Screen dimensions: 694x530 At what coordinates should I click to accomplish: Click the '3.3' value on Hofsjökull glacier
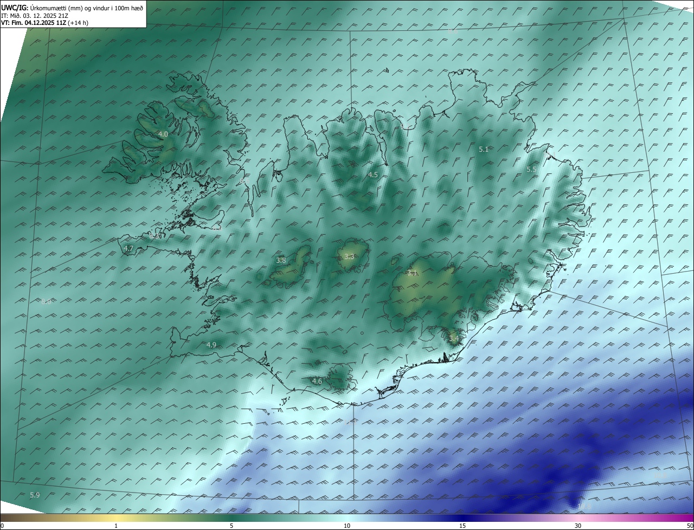click(x=349, y=257)
